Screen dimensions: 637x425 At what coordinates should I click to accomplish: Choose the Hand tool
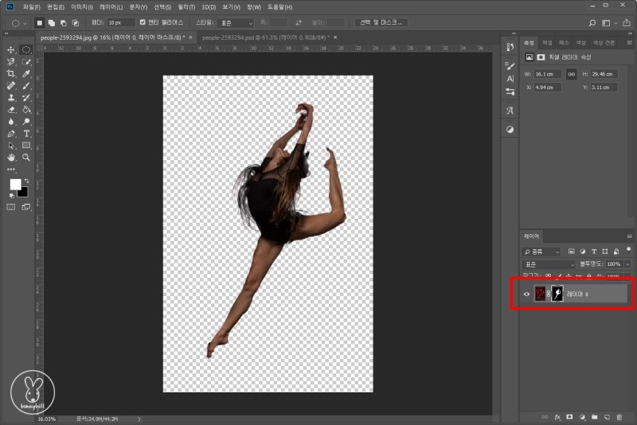pos(11,158)
